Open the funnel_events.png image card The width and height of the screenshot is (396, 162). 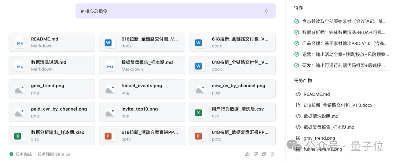[x=142, y=89]
